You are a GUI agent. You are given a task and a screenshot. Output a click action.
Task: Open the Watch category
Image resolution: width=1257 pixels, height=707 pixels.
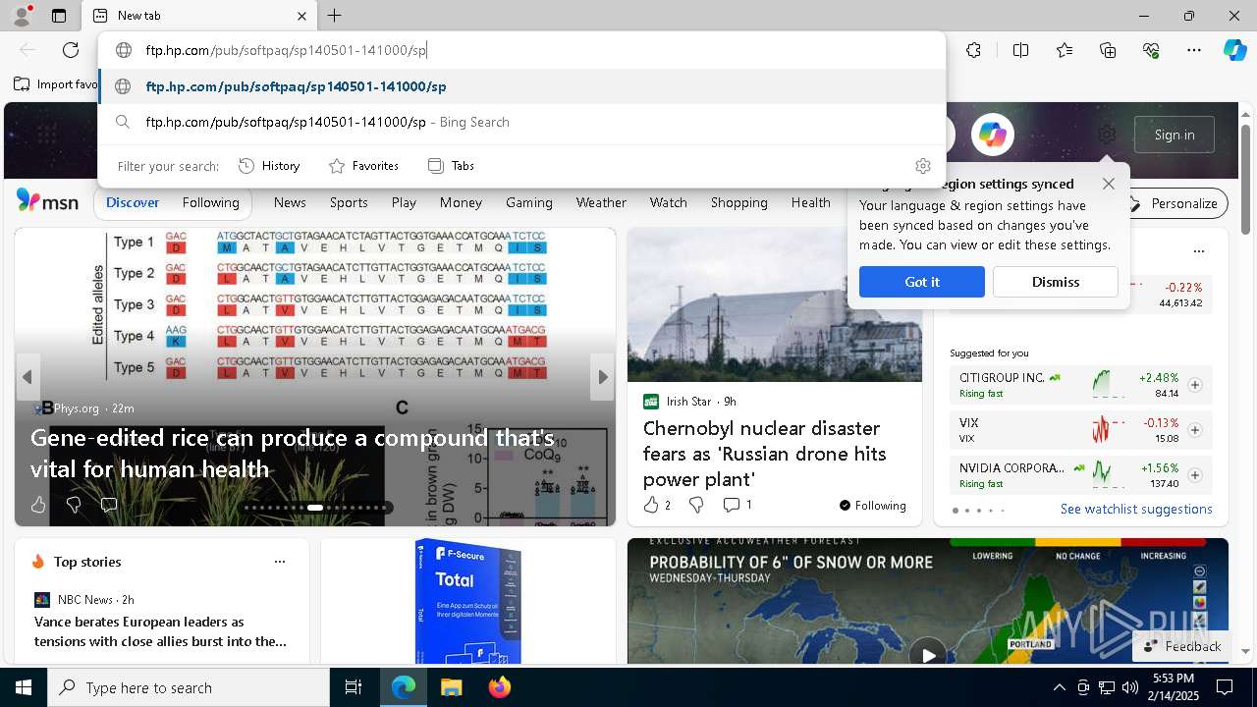click(x=669, y=202)
